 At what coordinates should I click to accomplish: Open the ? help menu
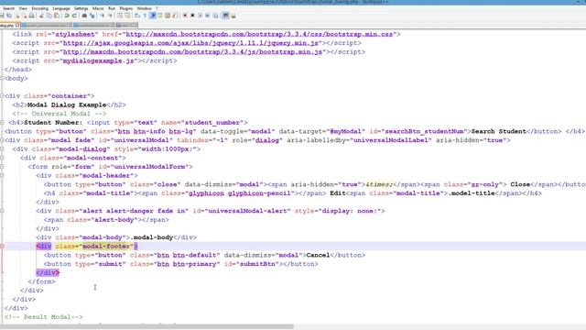tap(157, 8)
